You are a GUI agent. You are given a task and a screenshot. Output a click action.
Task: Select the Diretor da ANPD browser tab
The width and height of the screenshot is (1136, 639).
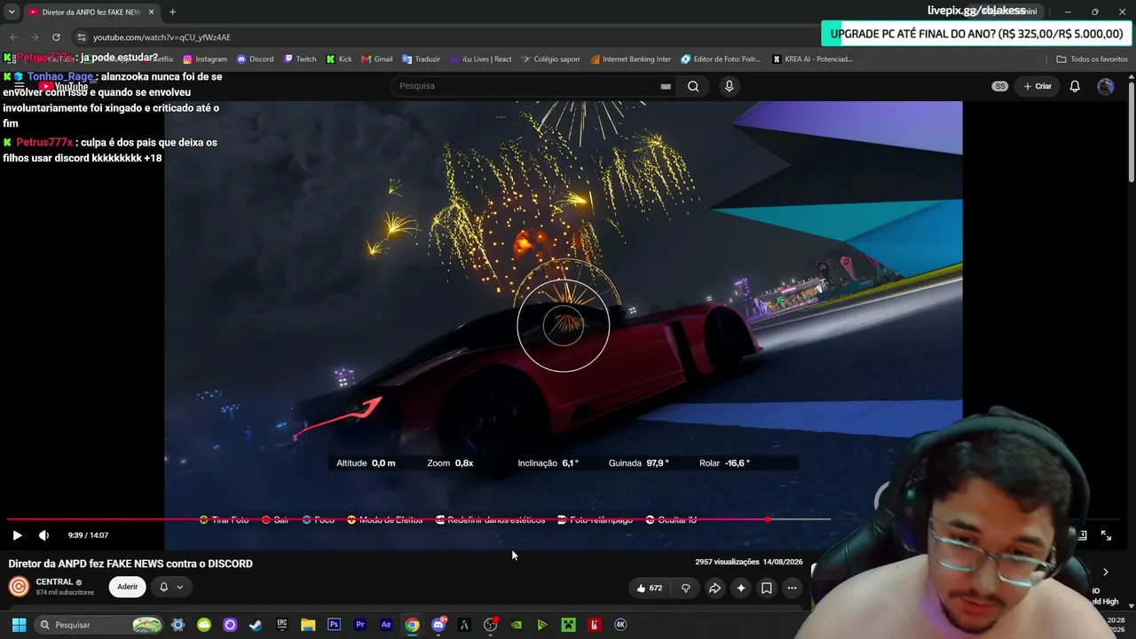[91, 12]
